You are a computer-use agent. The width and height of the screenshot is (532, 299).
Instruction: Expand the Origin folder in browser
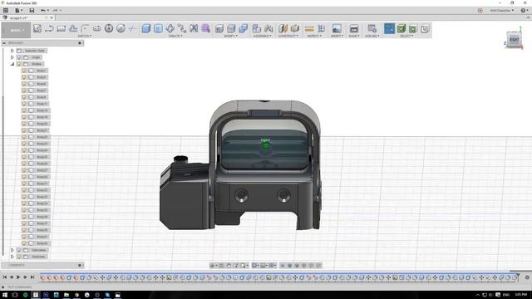coord(12,57)
